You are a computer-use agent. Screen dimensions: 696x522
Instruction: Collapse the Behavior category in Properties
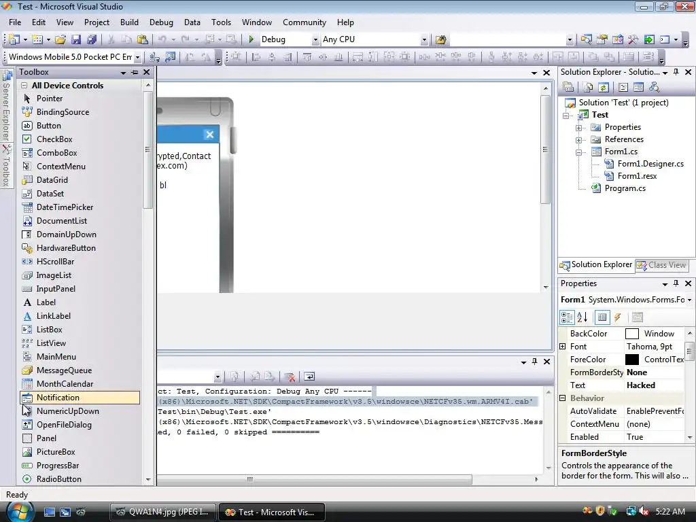(x=562, y=398)
